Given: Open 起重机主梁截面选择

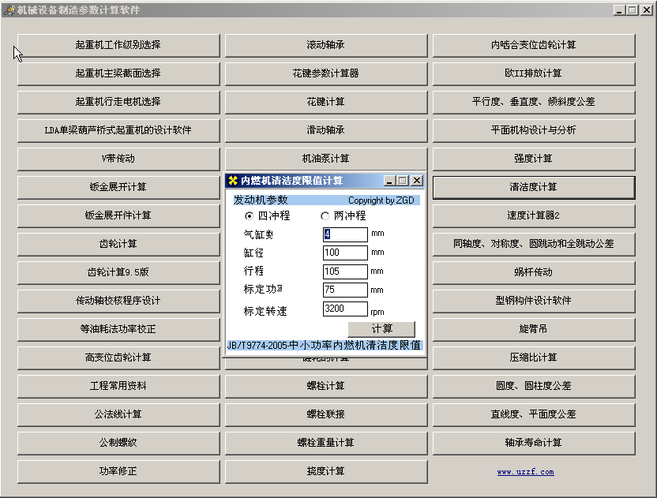Looking at the screenshot, I should 118,73.
